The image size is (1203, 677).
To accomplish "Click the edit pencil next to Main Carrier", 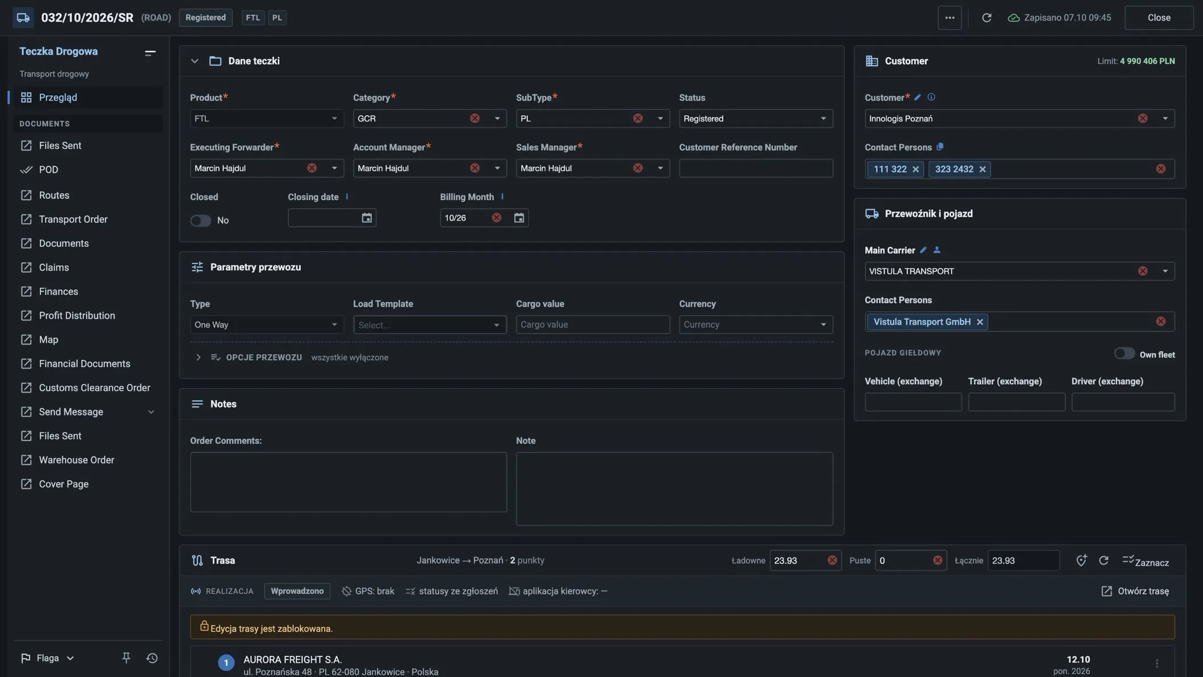I will click(x=923, y=250).
